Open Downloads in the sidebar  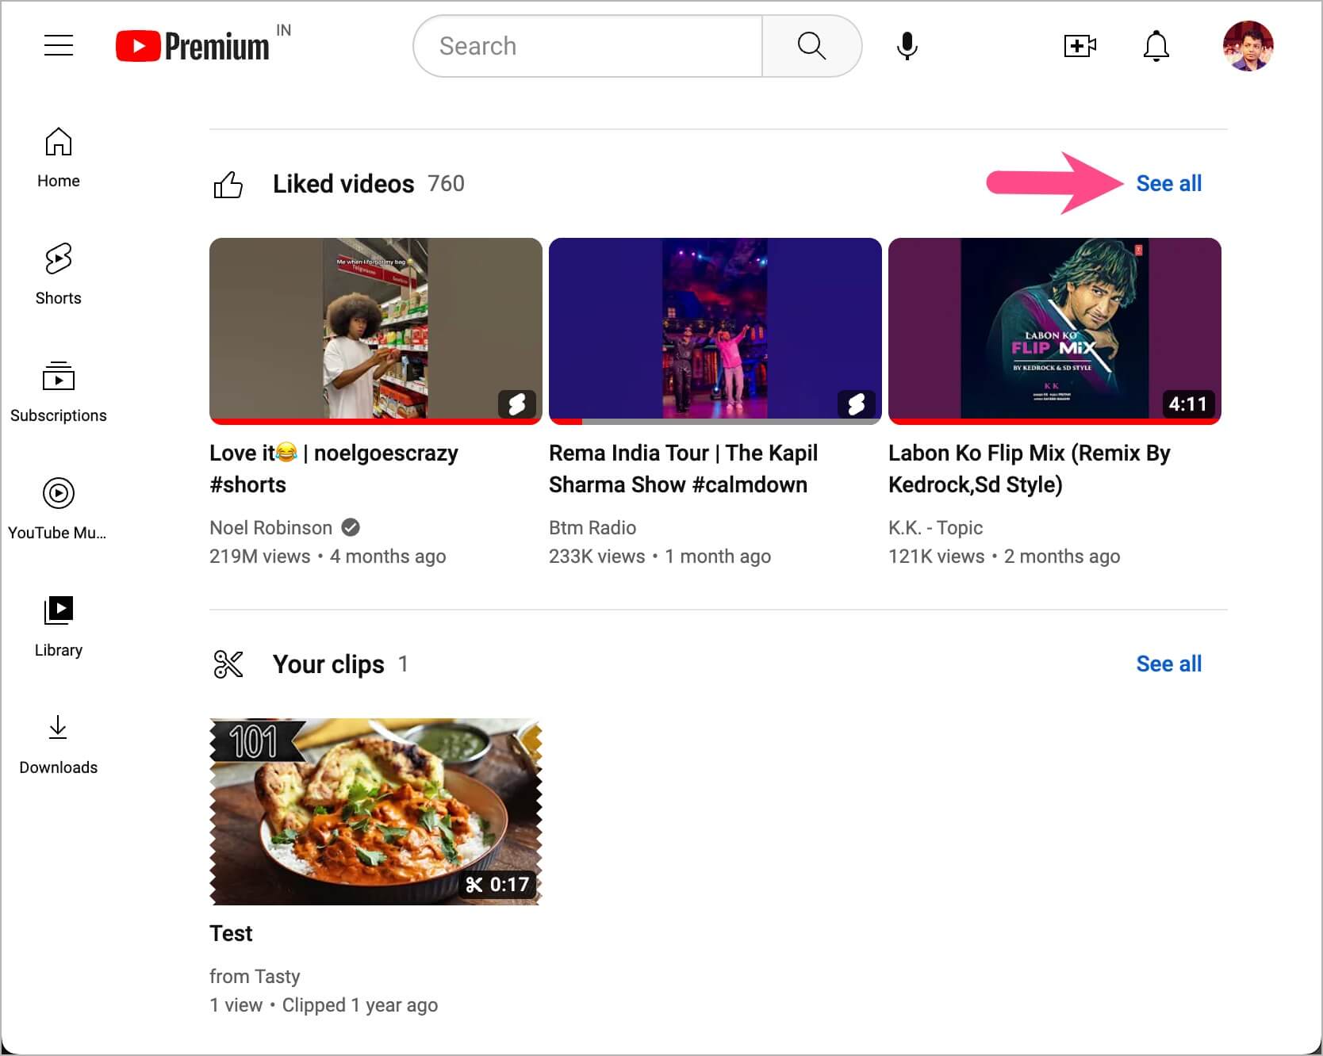pos(59,743)
